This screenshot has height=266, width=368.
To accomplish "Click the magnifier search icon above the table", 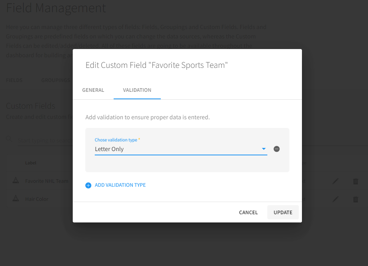I will point(9,140).
